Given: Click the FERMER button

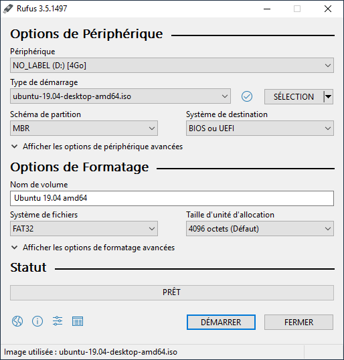Looking at the screenshot, I should tap(298, 322).
